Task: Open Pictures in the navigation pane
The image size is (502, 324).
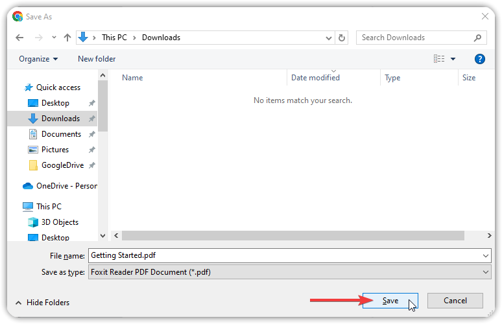Action: pos(55,150)
